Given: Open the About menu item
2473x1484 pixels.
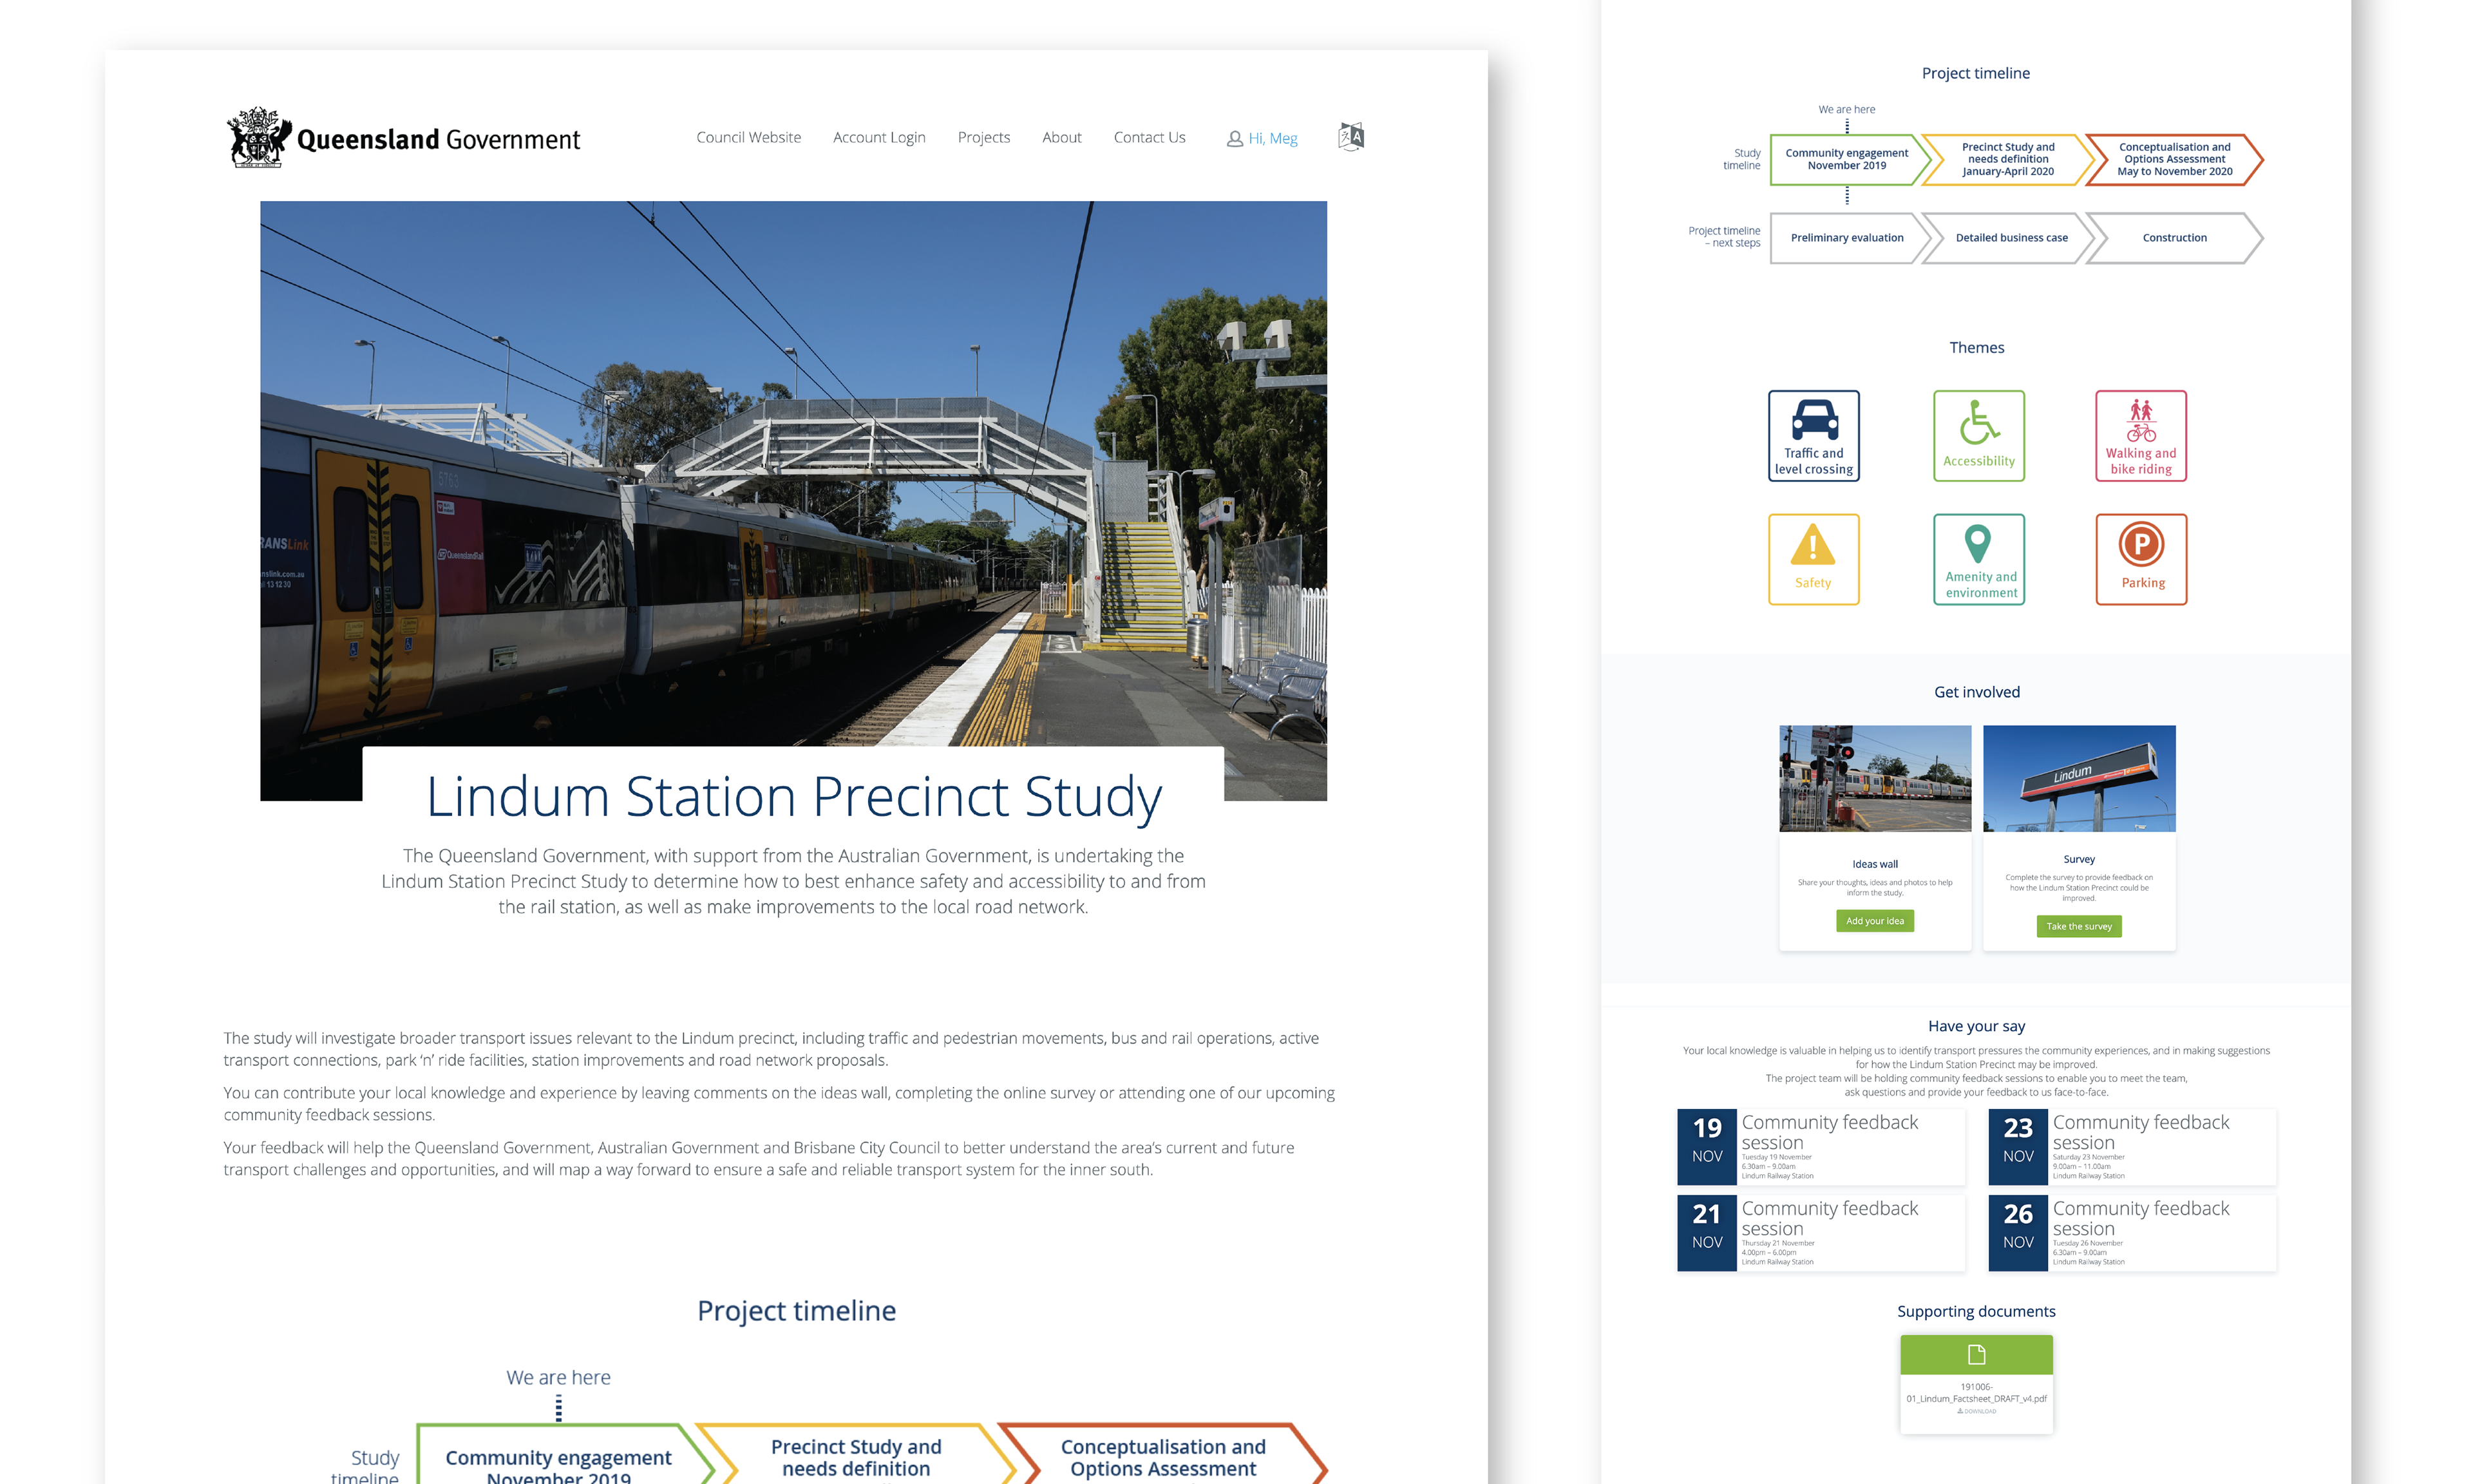Looking at the screenshot, I should [x=1061, y=138].
